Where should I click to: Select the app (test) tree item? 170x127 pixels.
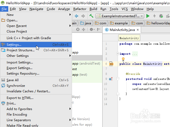tap(80, 75)
